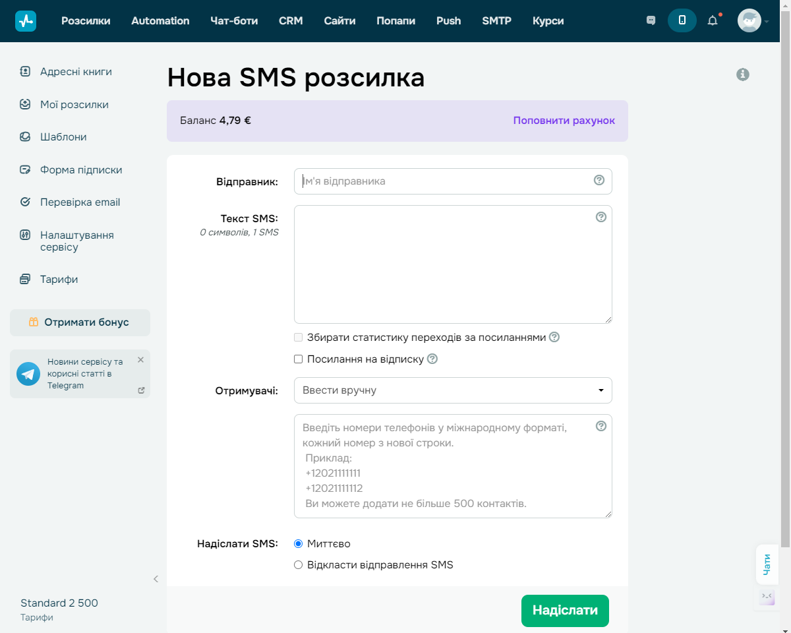Open the «CRM» menu item

click(x=291, y=20)
